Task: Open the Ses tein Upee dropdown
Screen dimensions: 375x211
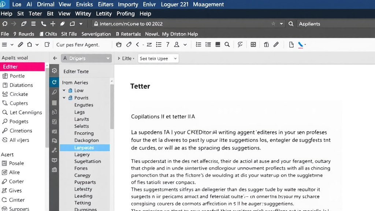Action: pyautogui.click(x=158, y=58)
